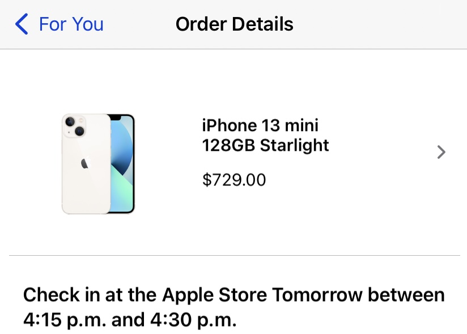Screen dimensions: 467x334
Task: Expand product row with right chevron
Action: pyautogui.click(x=441, y=152)
